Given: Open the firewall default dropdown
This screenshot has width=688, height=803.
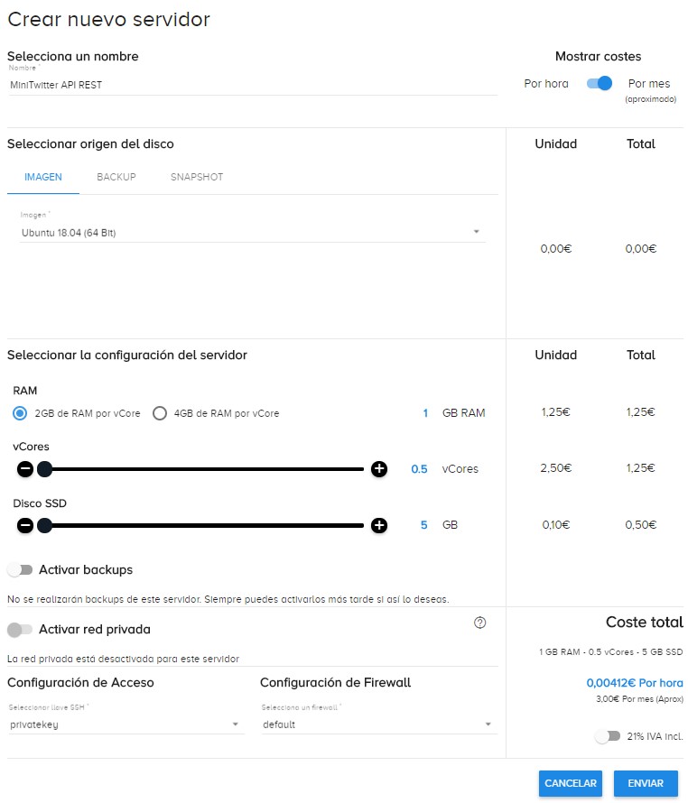Looking at the screenshot, I should pos(379,725).
